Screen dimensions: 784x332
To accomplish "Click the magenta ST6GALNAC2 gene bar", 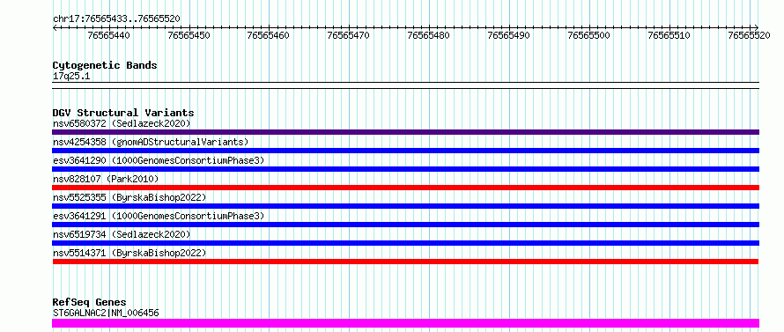I will point(405,323).
